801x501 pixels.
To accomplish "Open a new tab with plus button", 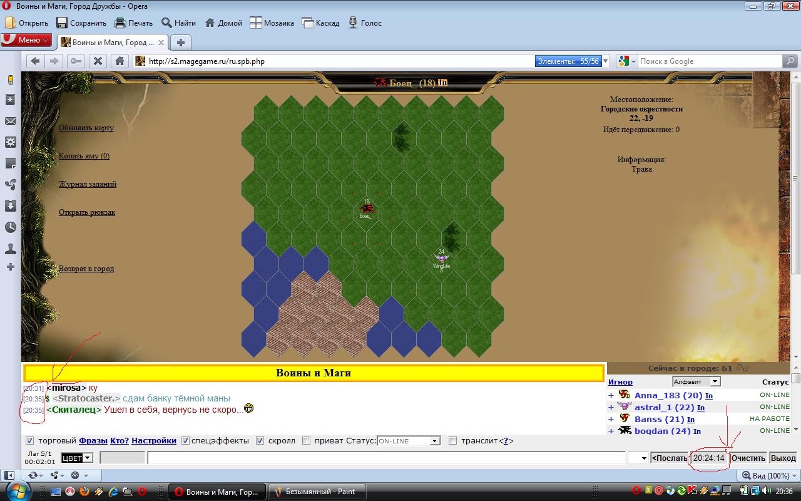I will click(x=180, y=43).
